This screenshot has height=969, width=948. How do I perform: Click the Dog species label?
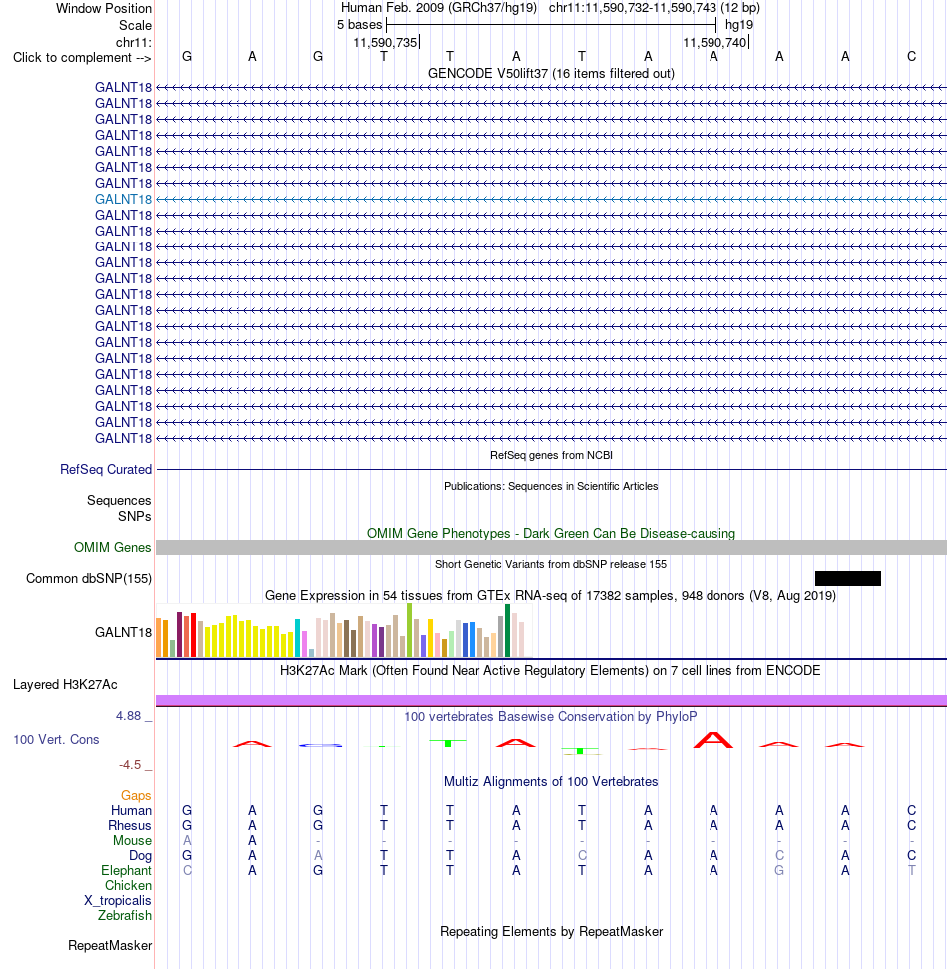coord(140,856)
